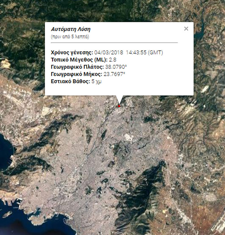Close the Αυτόματη Λύση popup

186,29
